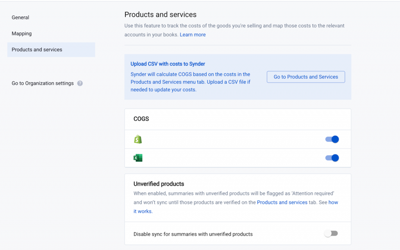Switch to the Mapping section
Viewport: 400px width, 250px height.
click(21, 34)
